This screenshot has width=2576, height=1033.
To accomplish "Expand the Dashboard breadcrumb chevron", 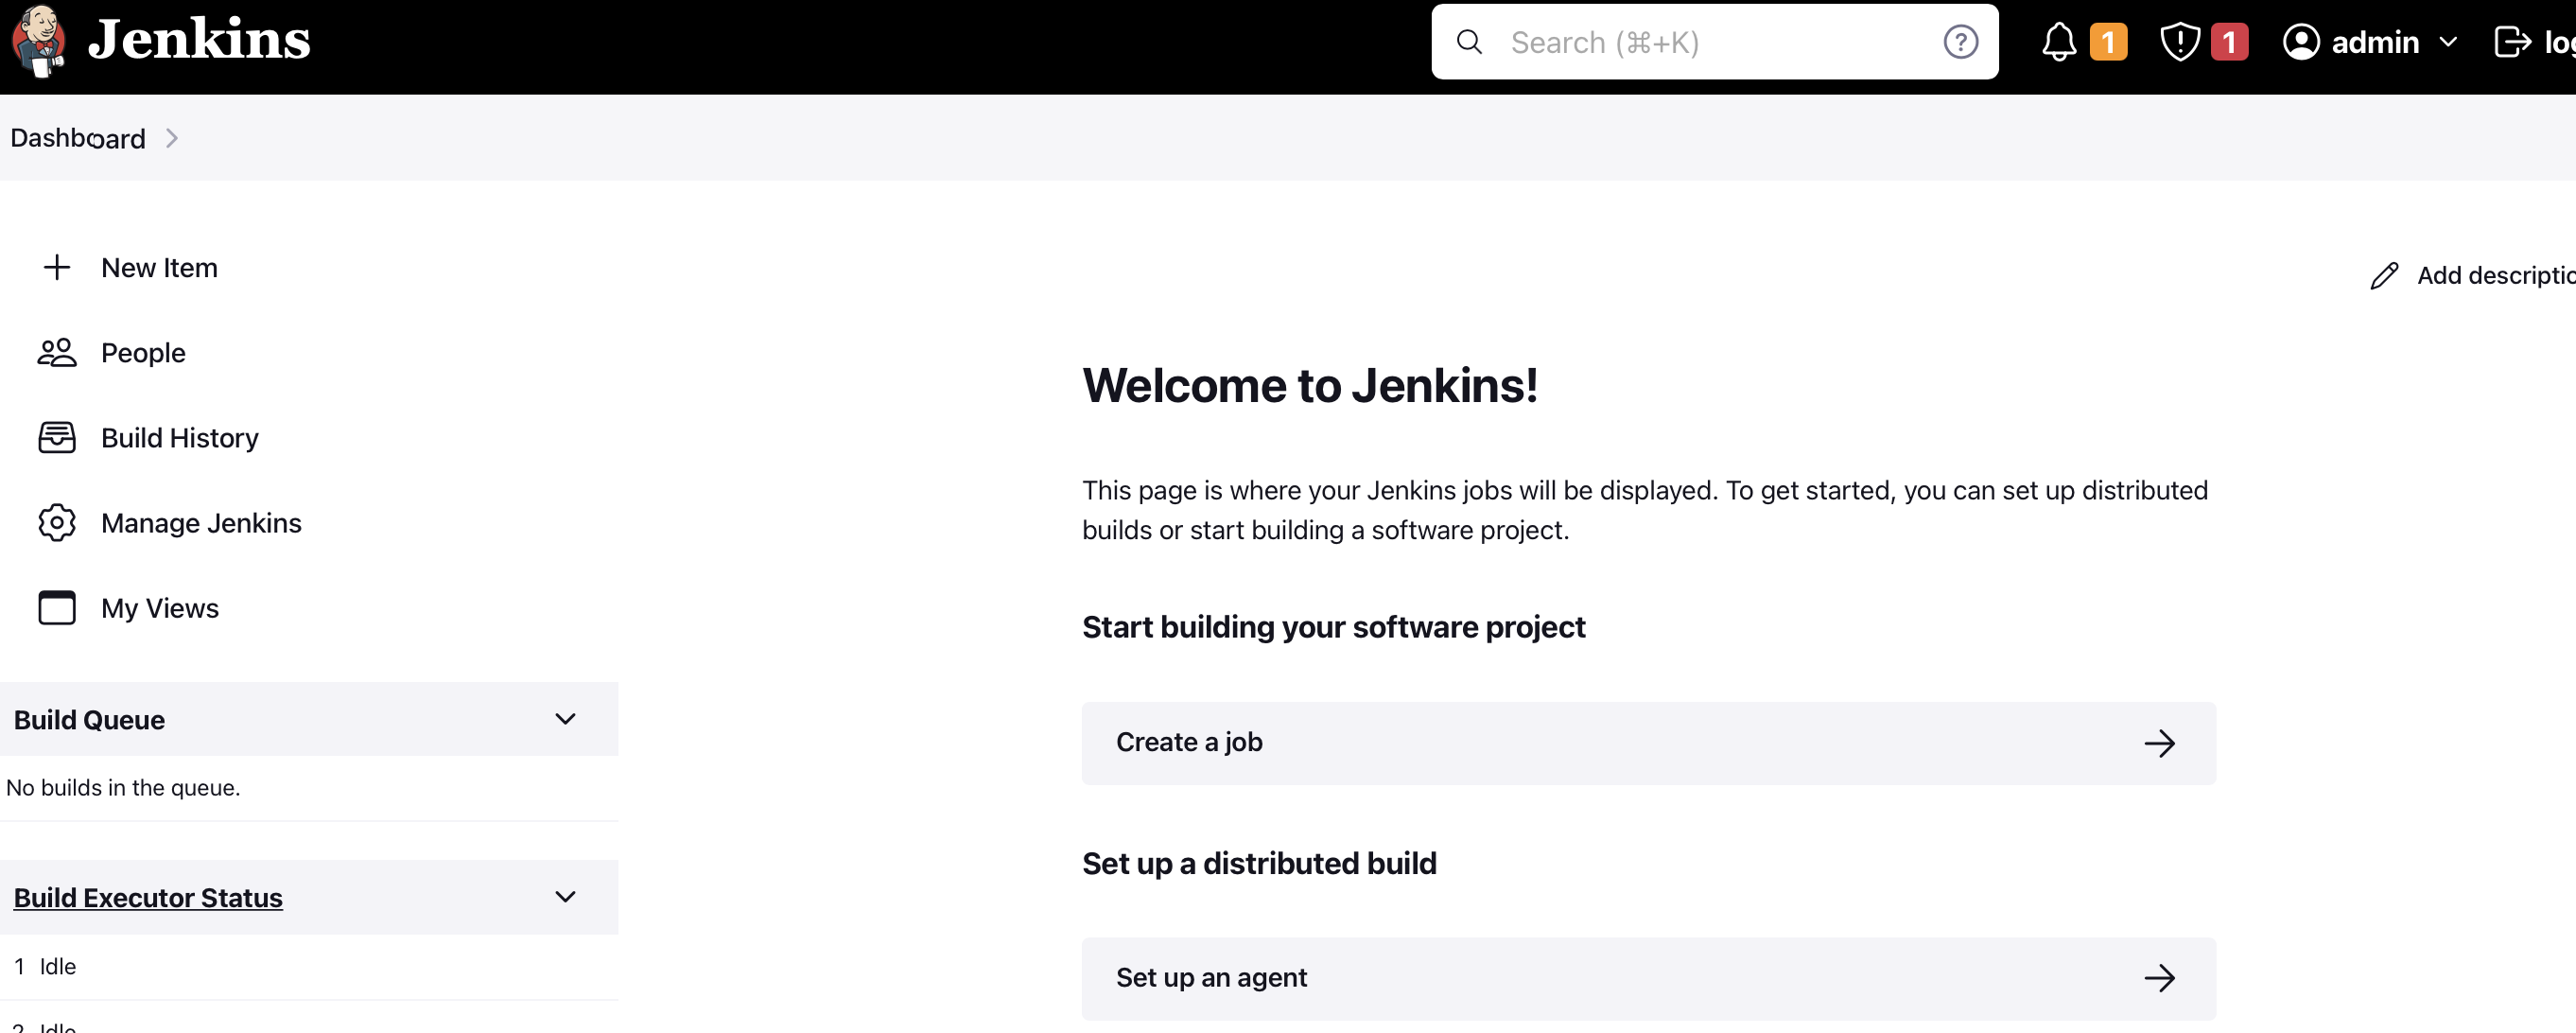I will coord(172,138).
